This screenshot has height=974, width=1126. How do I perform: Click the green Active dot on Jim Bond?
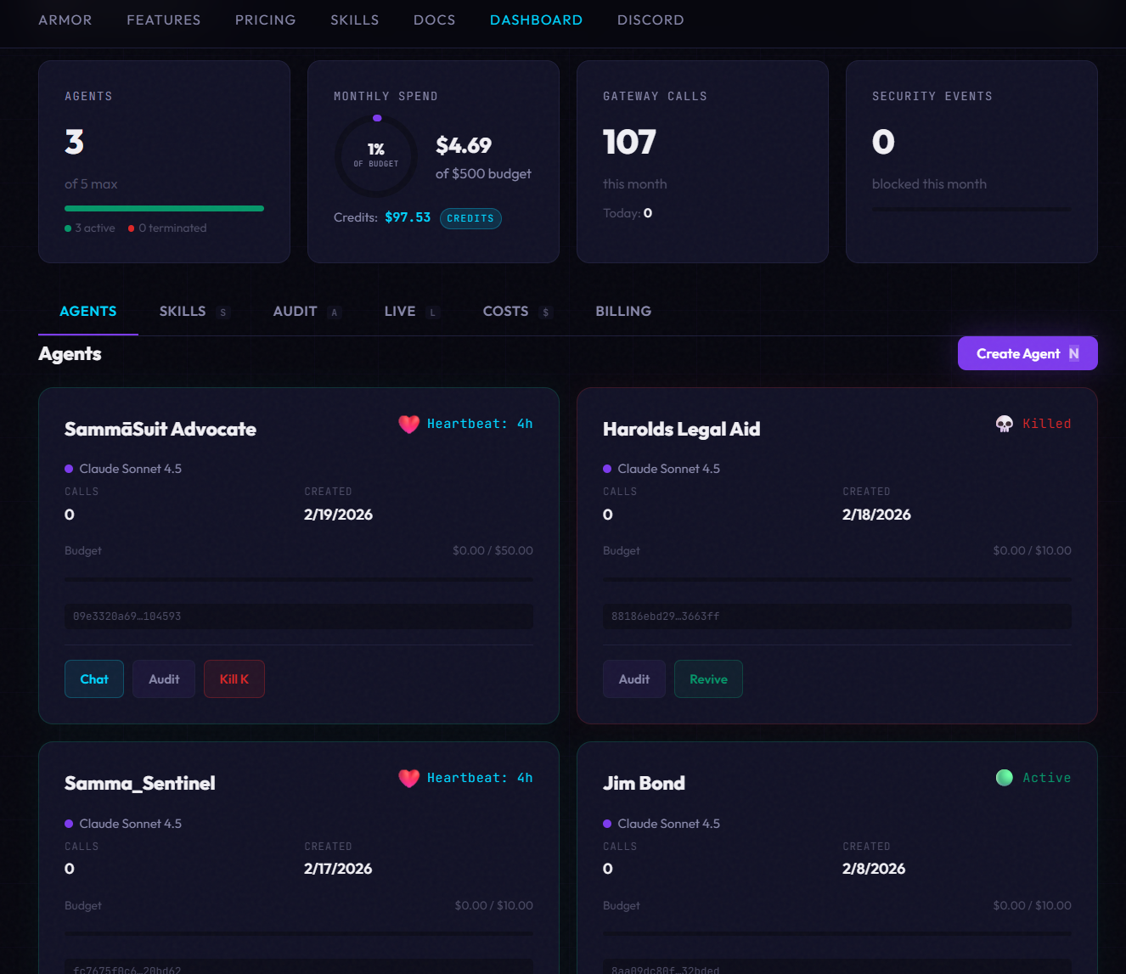coord(1005,777)
